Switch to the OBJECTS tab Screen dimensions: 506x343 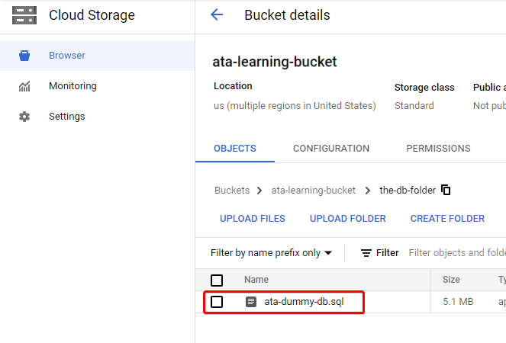pos(235,149)
